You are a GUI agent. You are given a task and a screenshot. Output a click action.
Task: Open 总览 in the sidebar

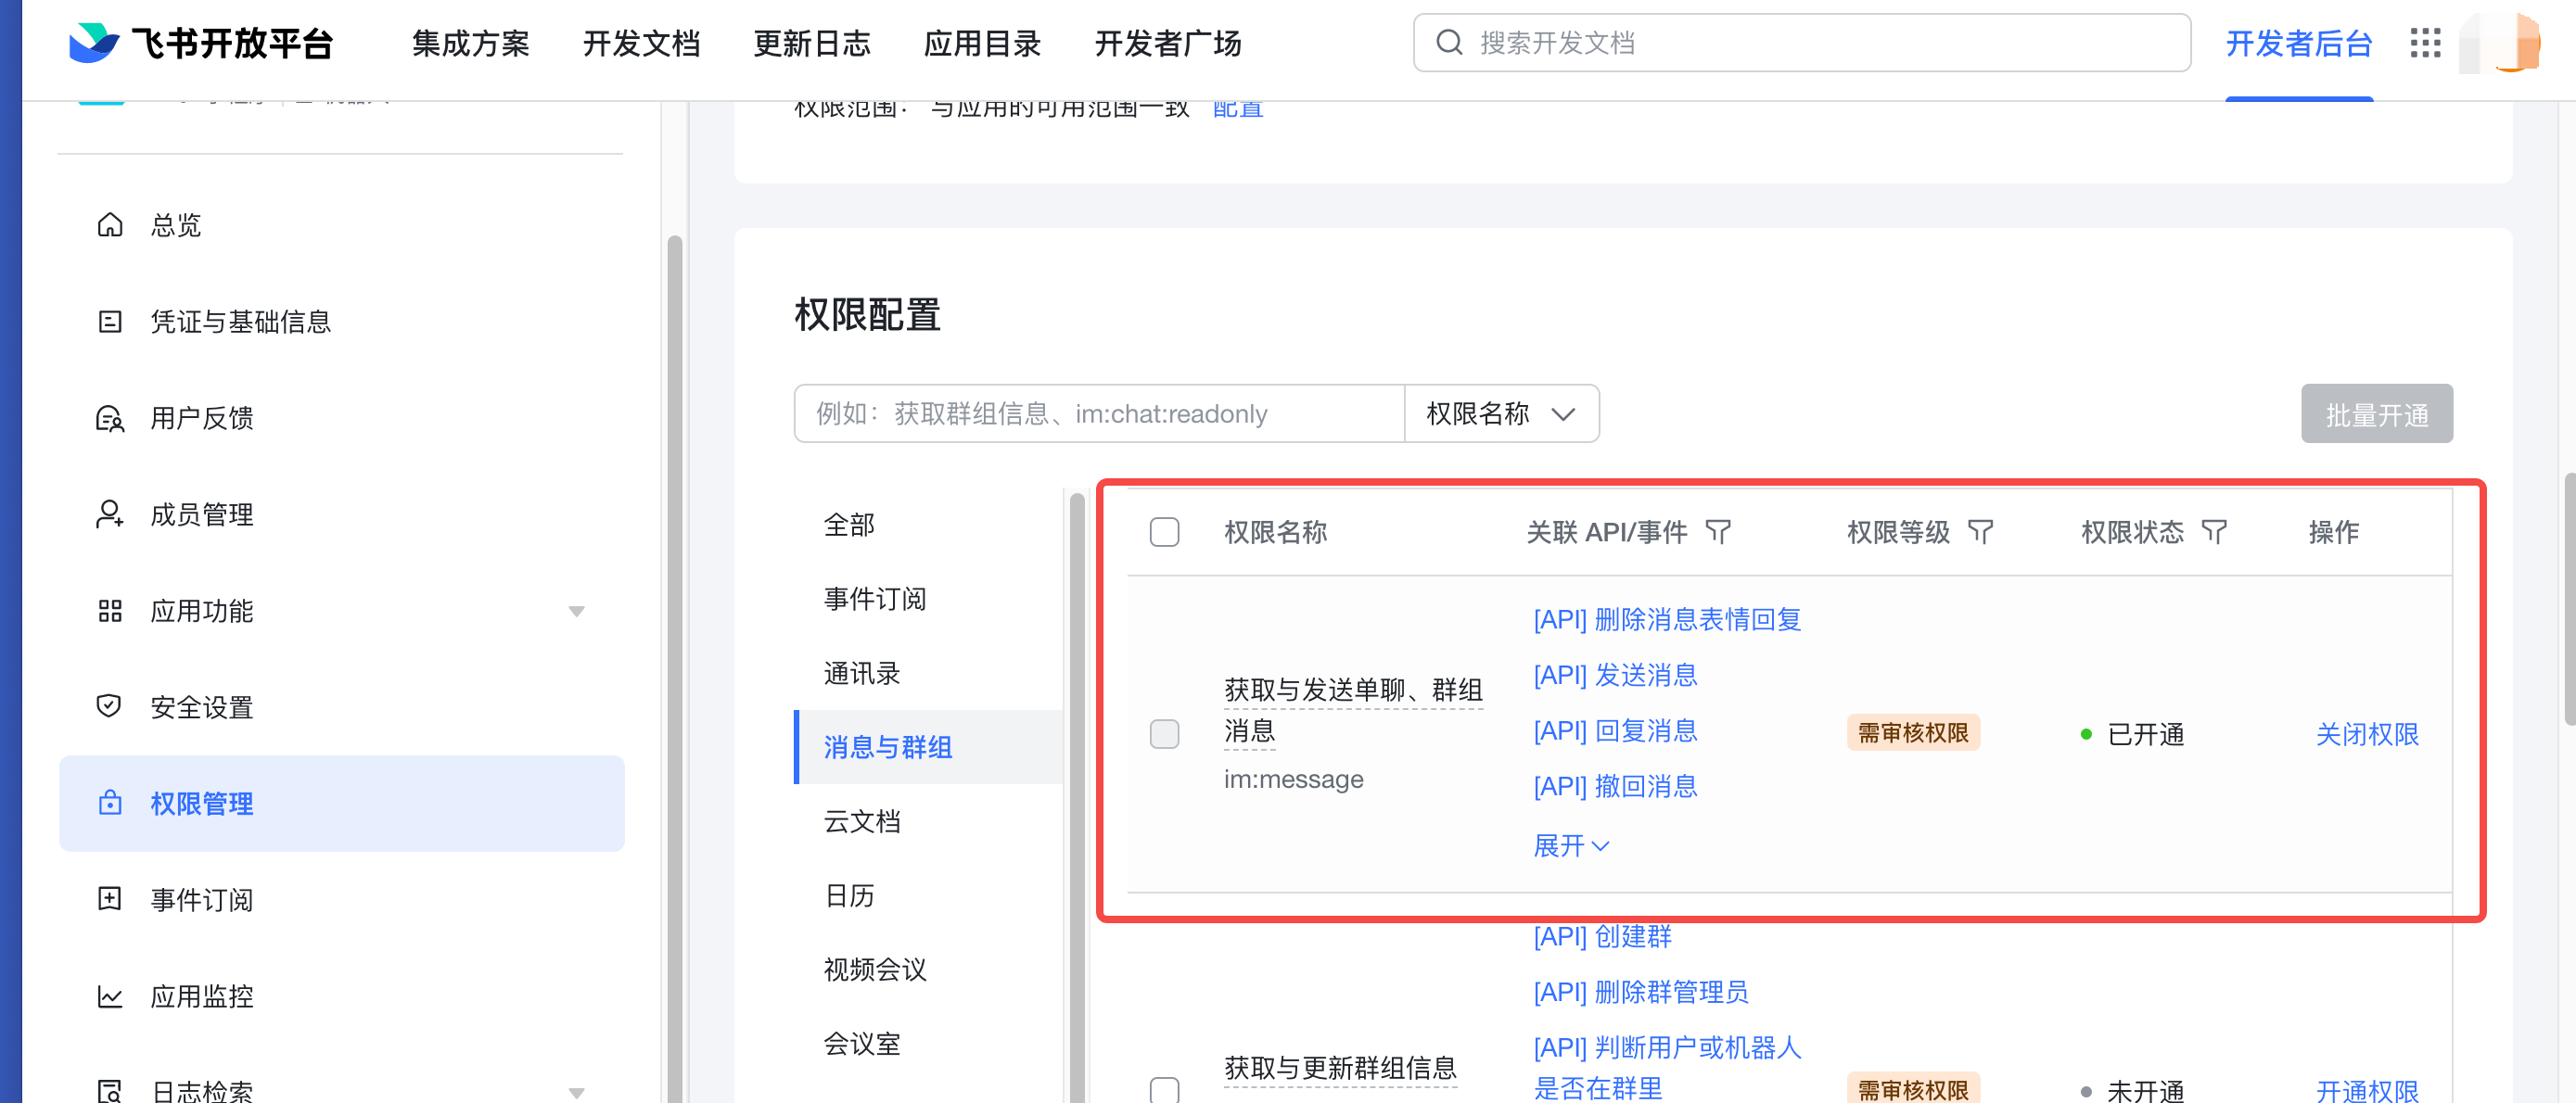(x=341, y=225)
